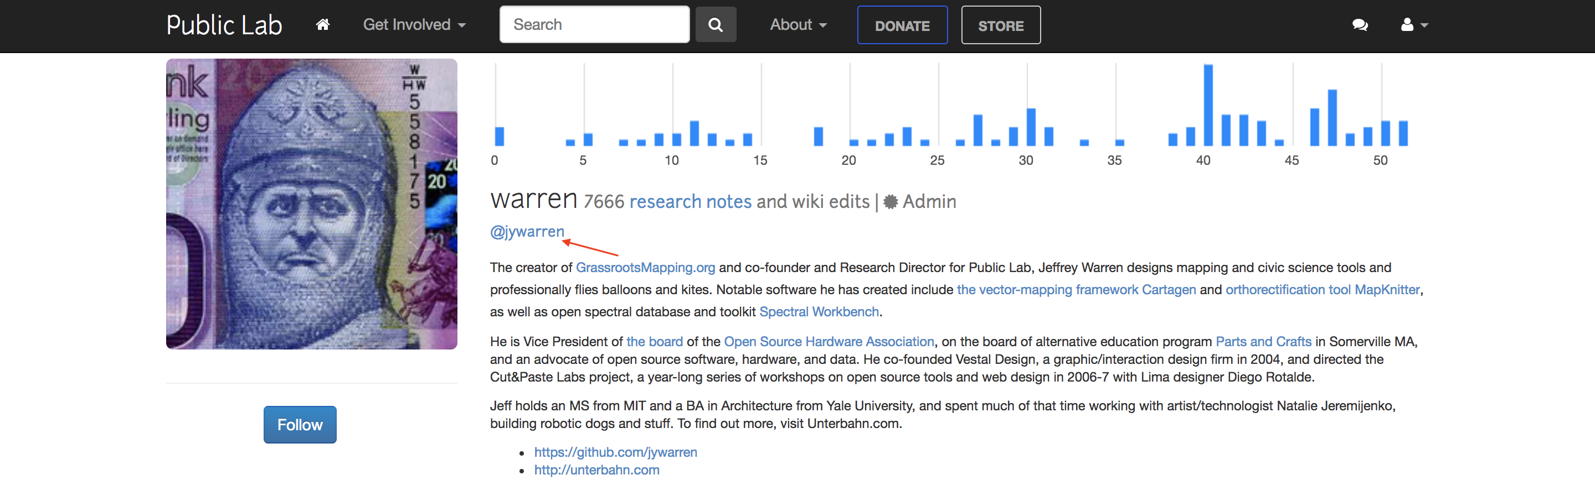The image size is (1595, 480).
Task: Focus the Search input field
Action: 594,25
